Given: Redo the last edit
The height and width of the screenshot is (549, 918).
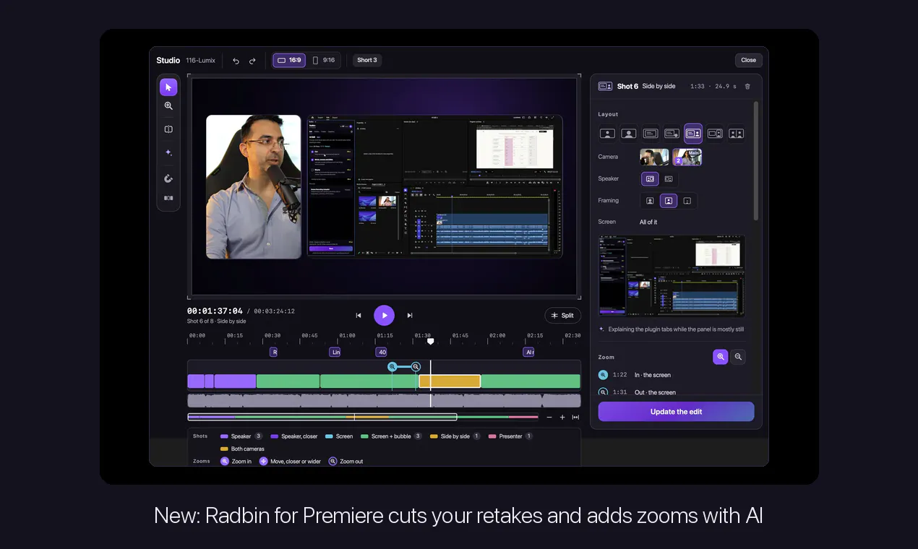Looking at the screenshot, I should tap(252, 61).
